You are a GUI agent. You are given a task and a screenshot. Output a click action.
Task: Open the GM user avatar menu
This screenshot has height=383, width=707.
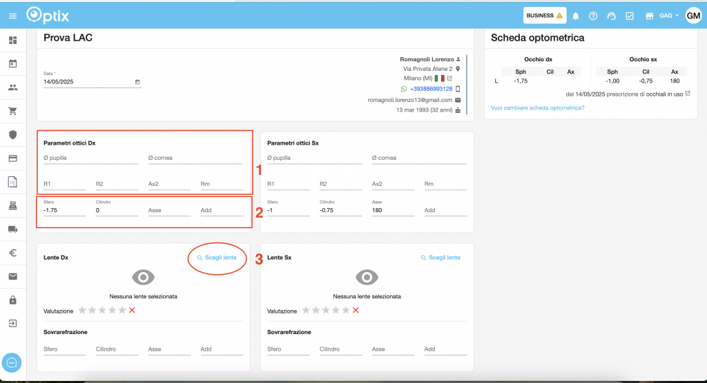click(693, 16)
